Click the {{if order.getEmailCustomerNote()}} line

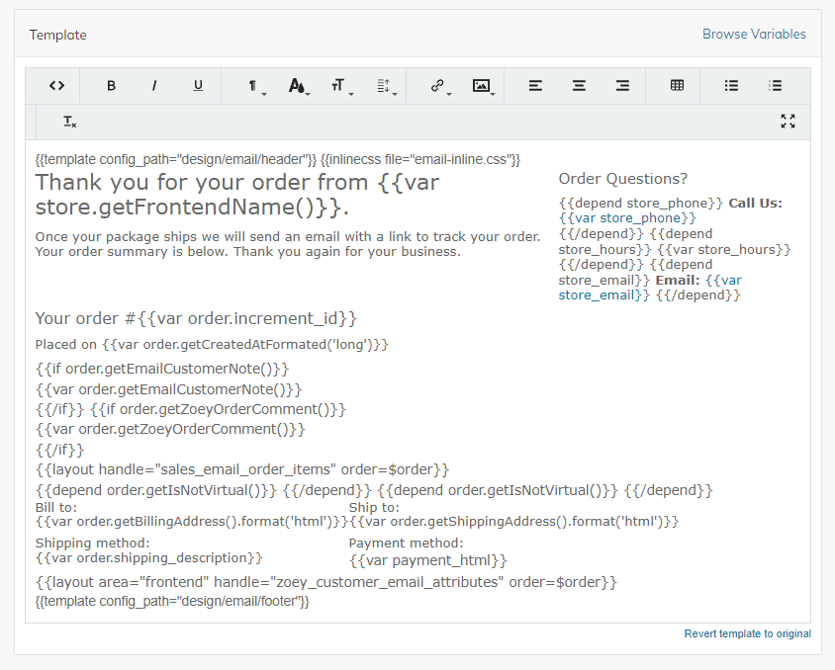pyautogui.click(x=162, y=369)
